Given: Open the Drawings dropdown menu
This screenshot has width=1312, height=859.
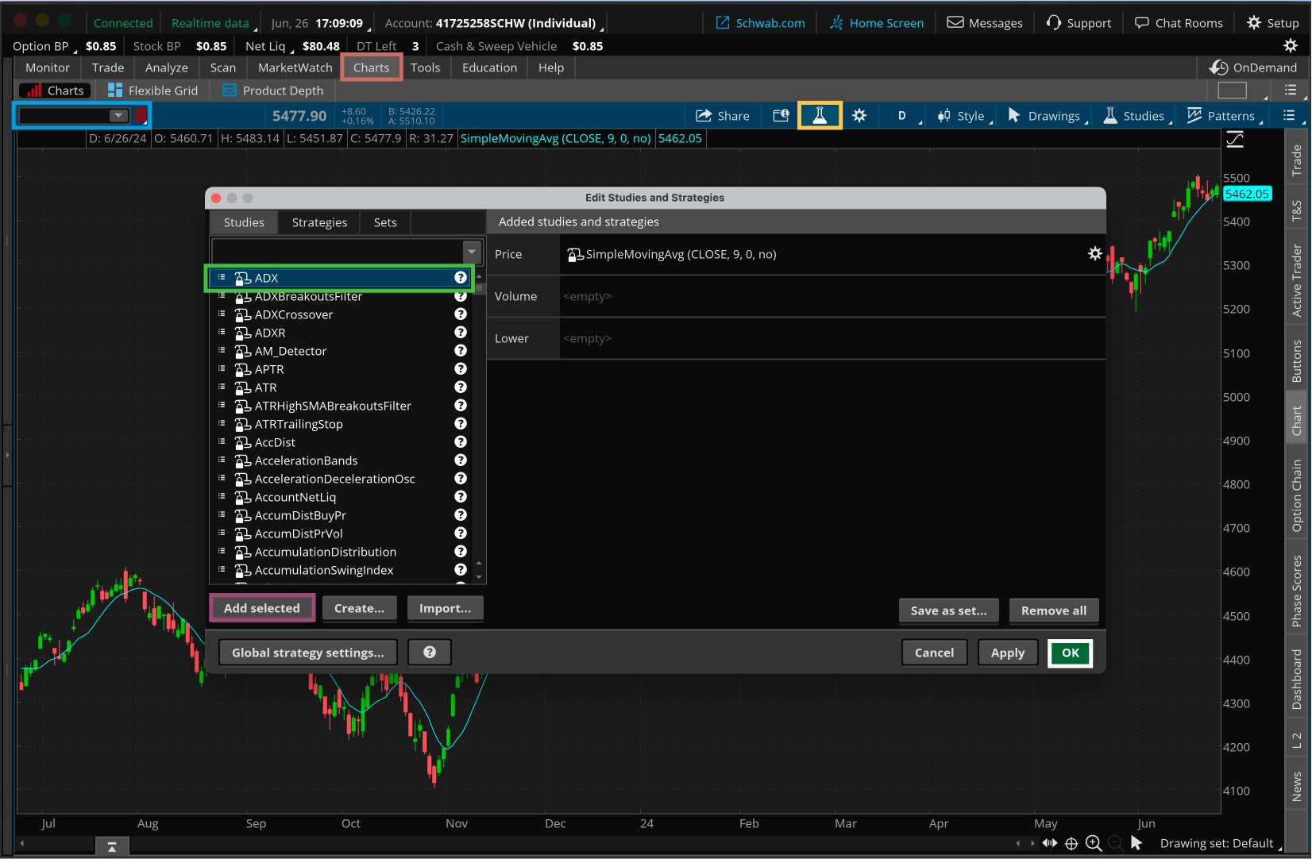Looking at the screenshot, I should click(1047, 116).
